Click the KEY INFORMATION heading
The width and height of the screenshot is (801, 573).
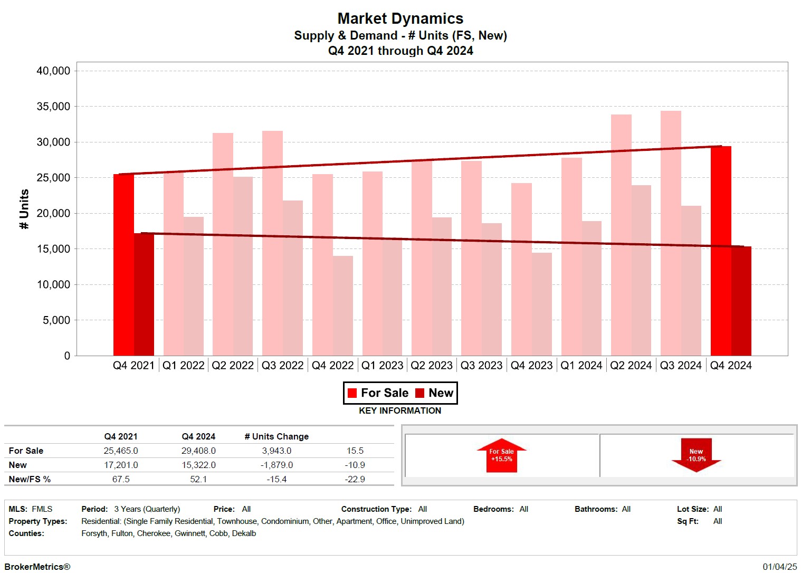400,411
